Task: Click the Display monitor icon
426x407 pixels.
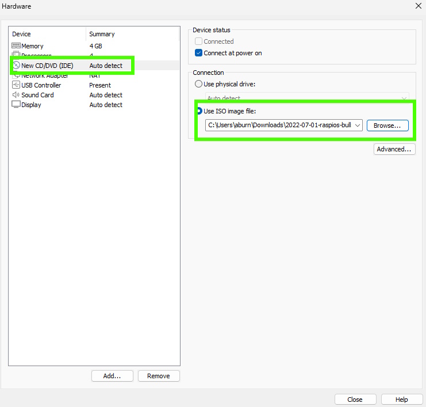Action: (x=16, y=104)
